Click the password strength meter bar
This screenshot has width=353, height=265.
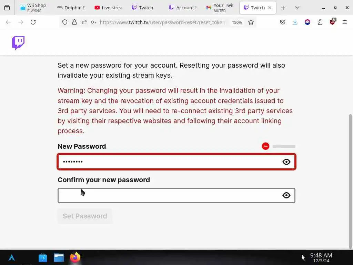coord(284,146)
